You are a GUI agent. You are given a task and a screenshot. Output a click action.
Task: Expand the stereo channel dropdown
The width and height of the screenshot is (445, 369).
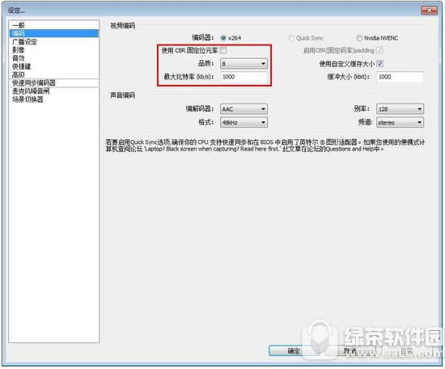click(400, 122)
